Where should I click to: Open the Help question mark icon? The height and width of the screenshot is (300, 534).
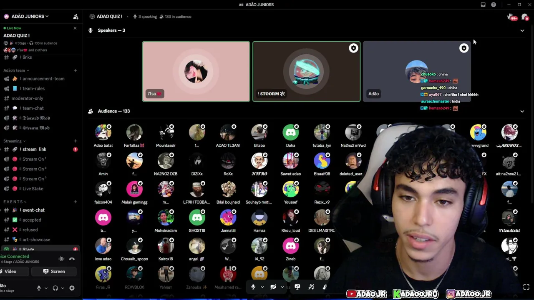click(x=494, y=5)
